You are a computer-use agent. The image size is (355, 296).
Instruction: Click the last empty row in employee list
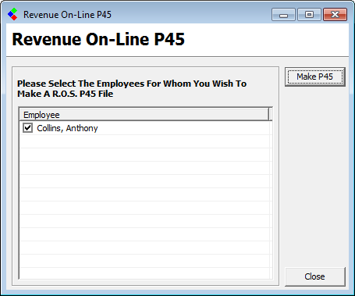144,273
